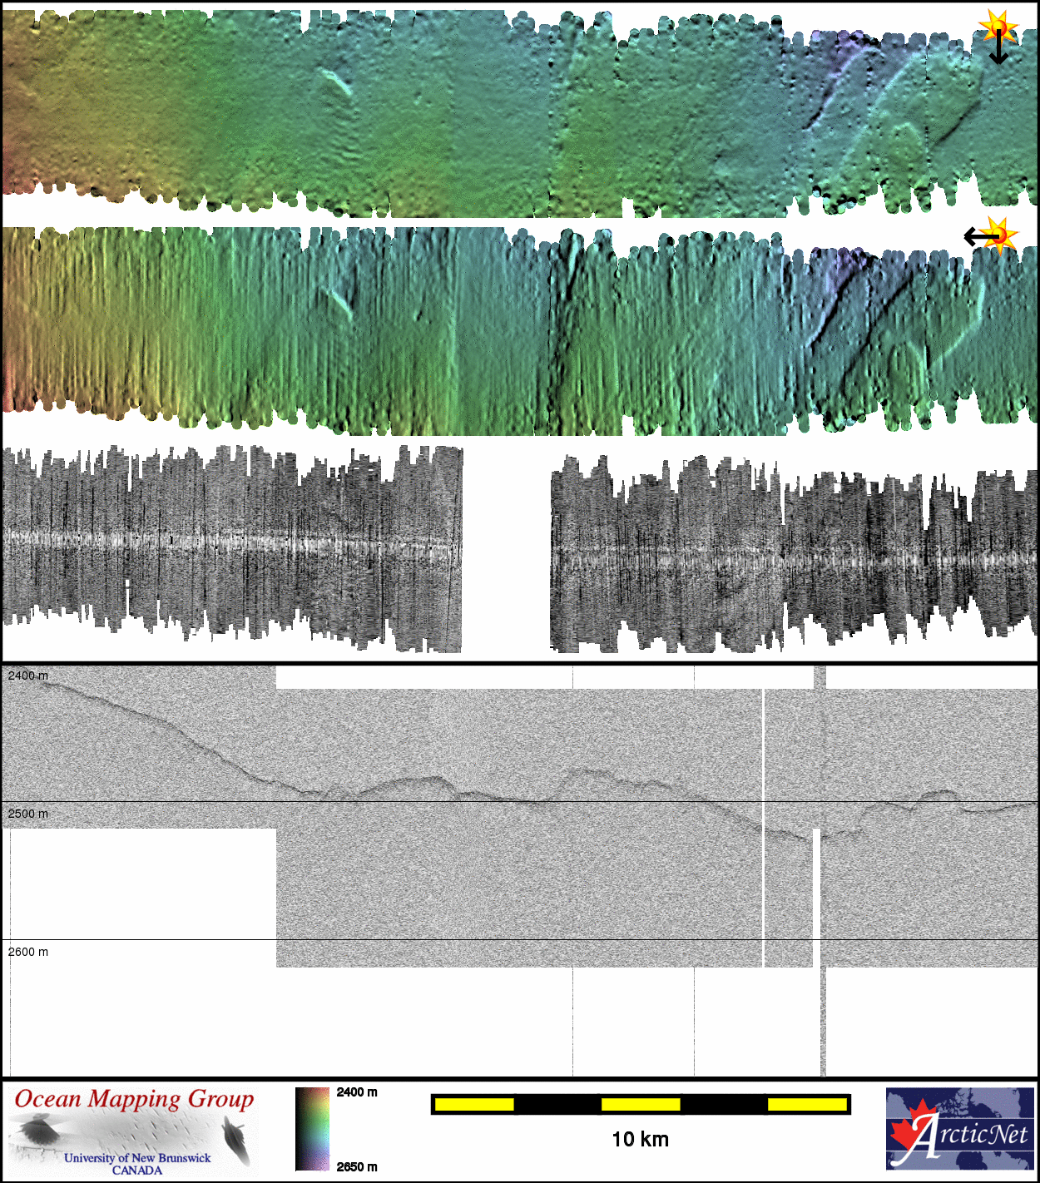Click the 2400 m depth axis label
1040x1183 pixels.
click(x=28, y=676)
